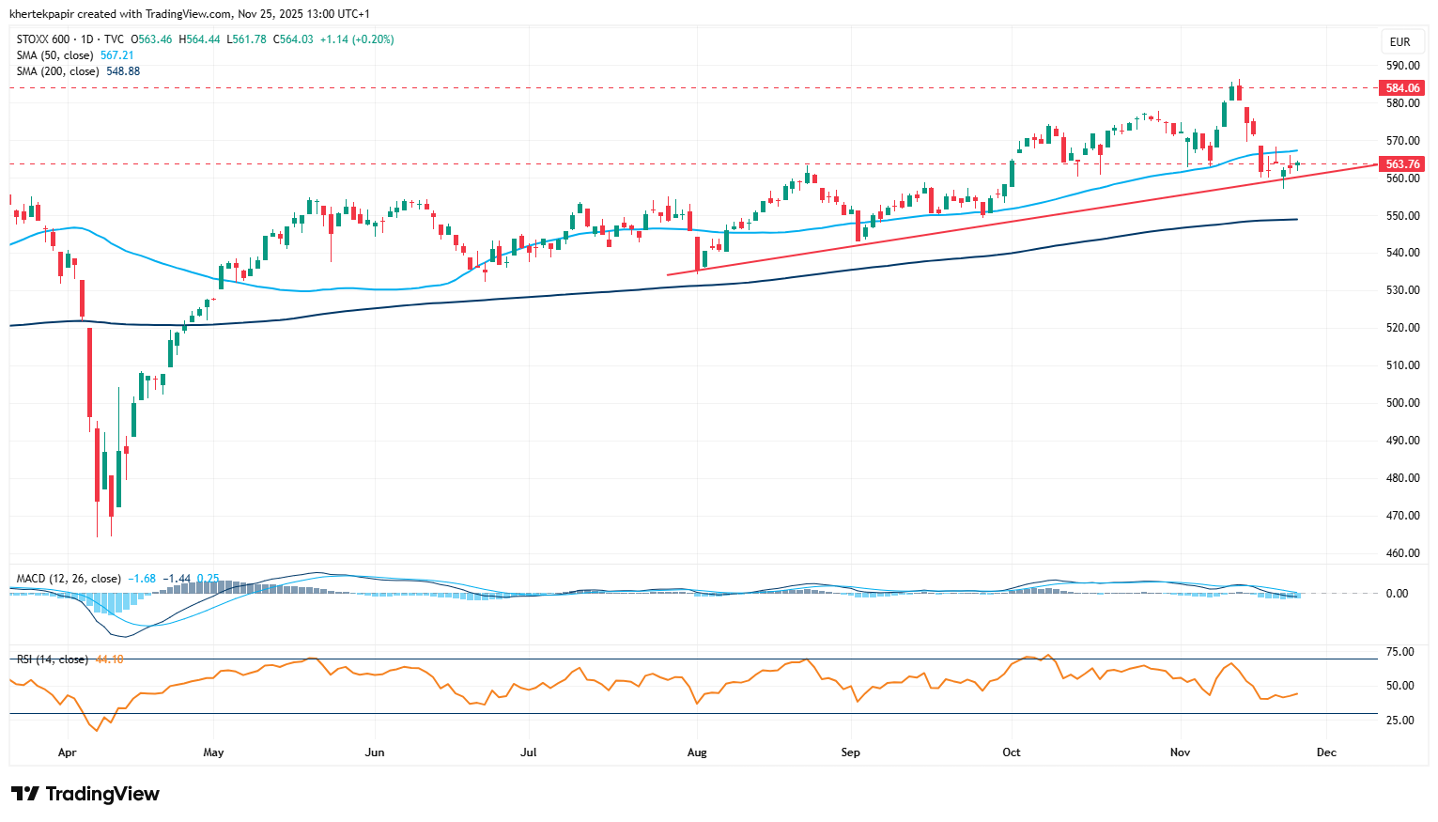Click the red 584.06 price label
The height and width of the screenshot is (822, 1438).
[1402, 88]
